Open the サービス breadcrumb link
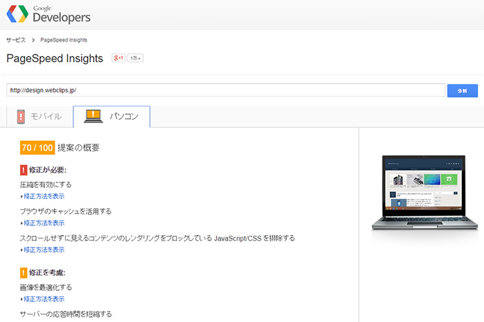This screenshot has width=484, height=322. [x=16, y=40]
